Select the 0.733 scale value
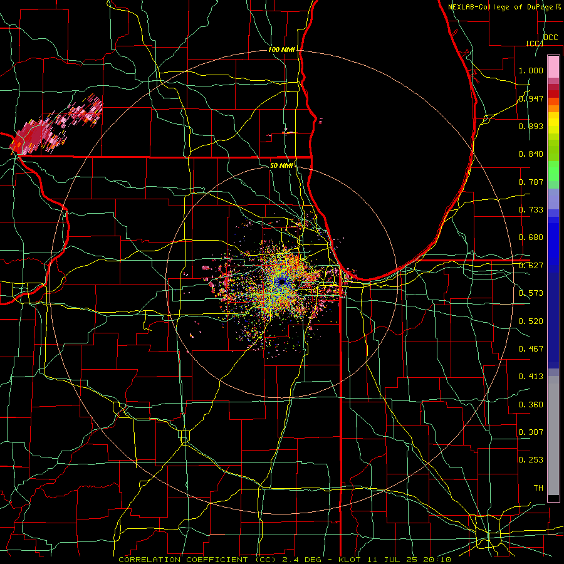The height and width of the screenshot is (564, 564). (531, 210)
